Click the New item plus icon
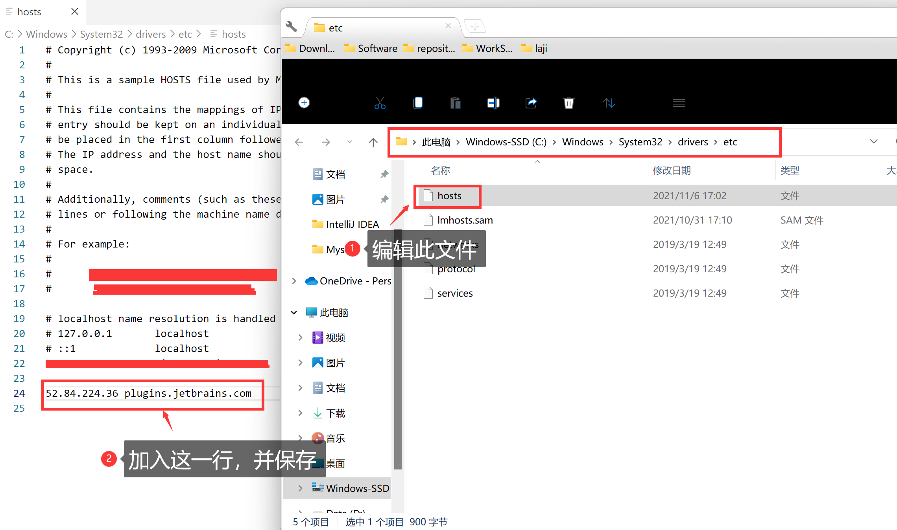897x530 pixels. click(x=304, y=103)
